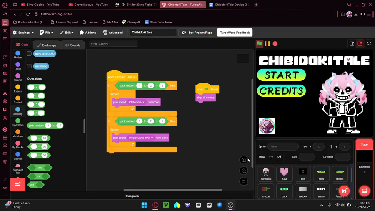Click START button on the stage
The image size is (375, 211).
pos(282,75)
